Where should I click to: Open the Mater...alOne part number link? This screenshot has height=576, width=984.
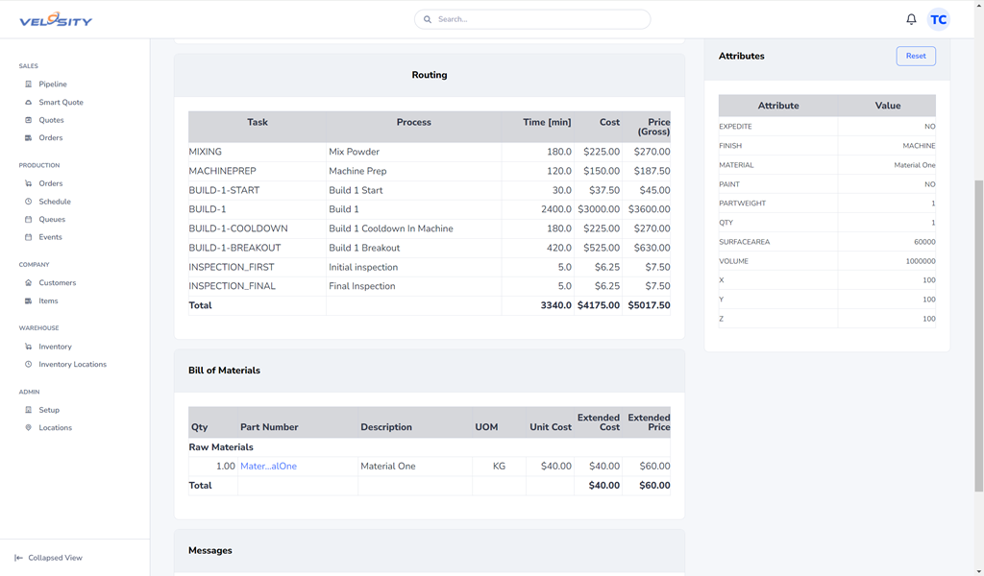pos(268,467)
